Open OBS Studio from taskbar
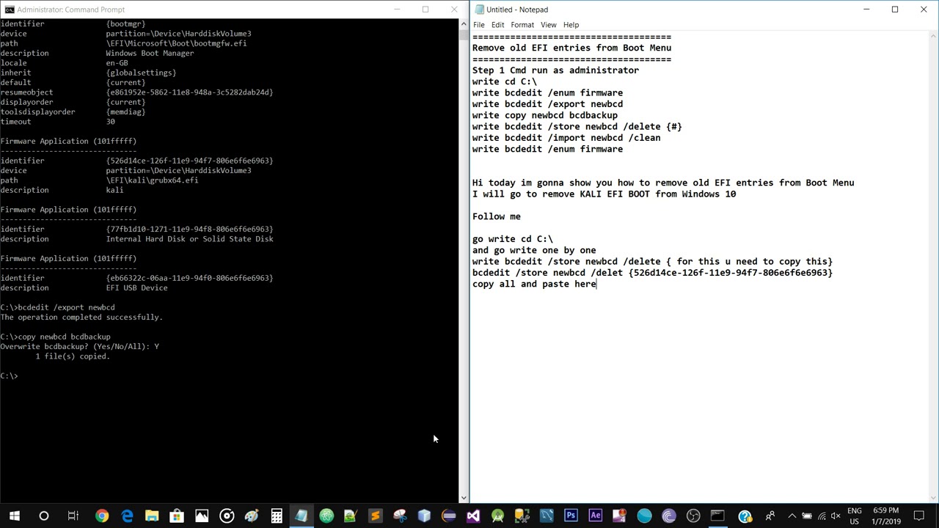 [693, 516]
